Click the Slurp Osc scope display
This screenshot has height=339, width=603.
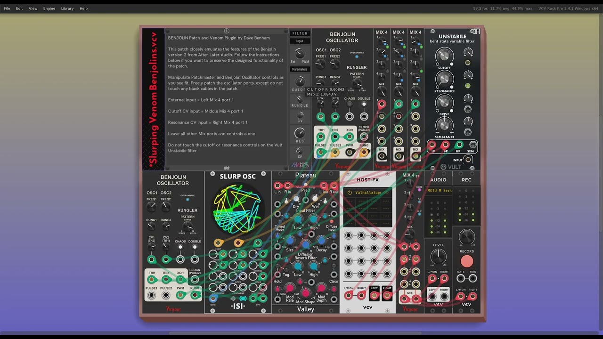[x=238, y=209]
